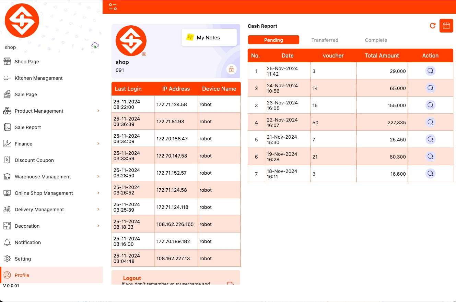Click the shop logo in sidebar
Image resolution: width=456 pixels, height=302 pixels.
(x=22, y=21)
